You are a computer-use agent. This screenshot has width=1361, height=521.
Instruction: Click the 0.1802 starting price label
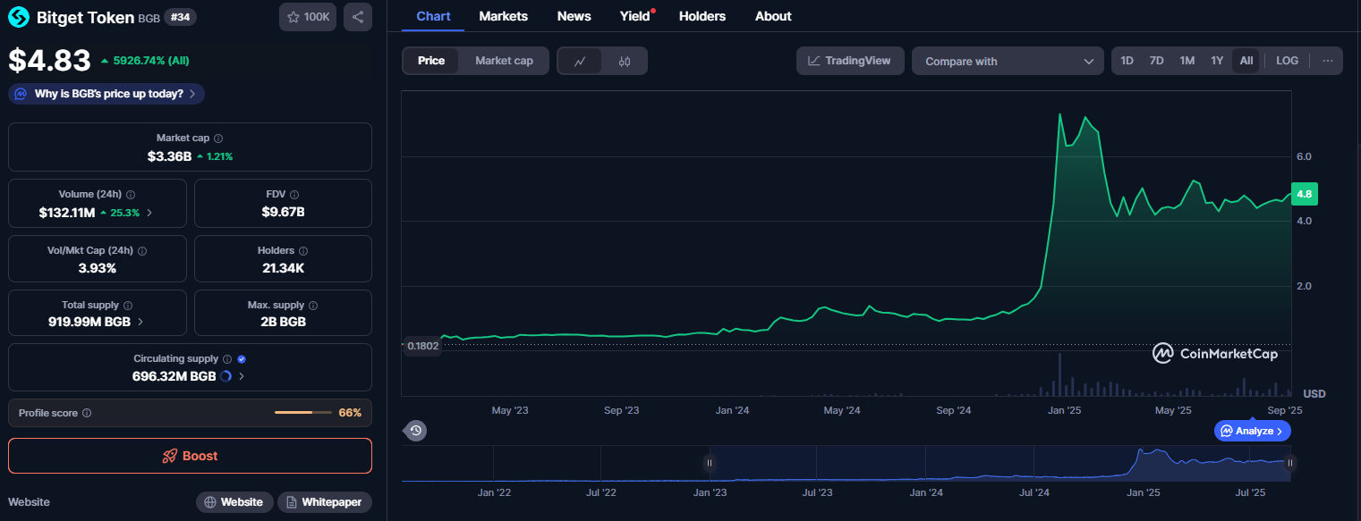click(422, 346)
